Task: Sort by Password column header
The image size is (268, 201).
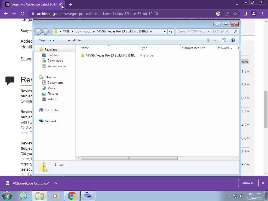Action: click(x=224, y=48)
